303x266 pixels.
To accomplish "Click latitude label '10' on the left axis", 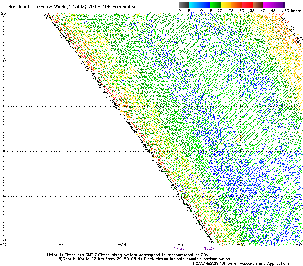I will click(x=3, y=240).
